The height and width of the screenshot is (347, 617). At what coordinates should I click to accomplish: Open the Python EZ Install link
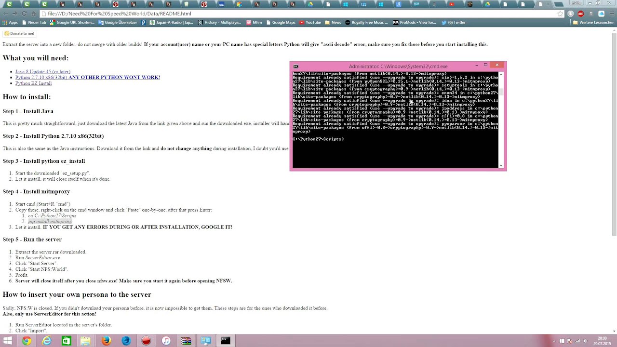pyautogui.click(x=33, y=83)
